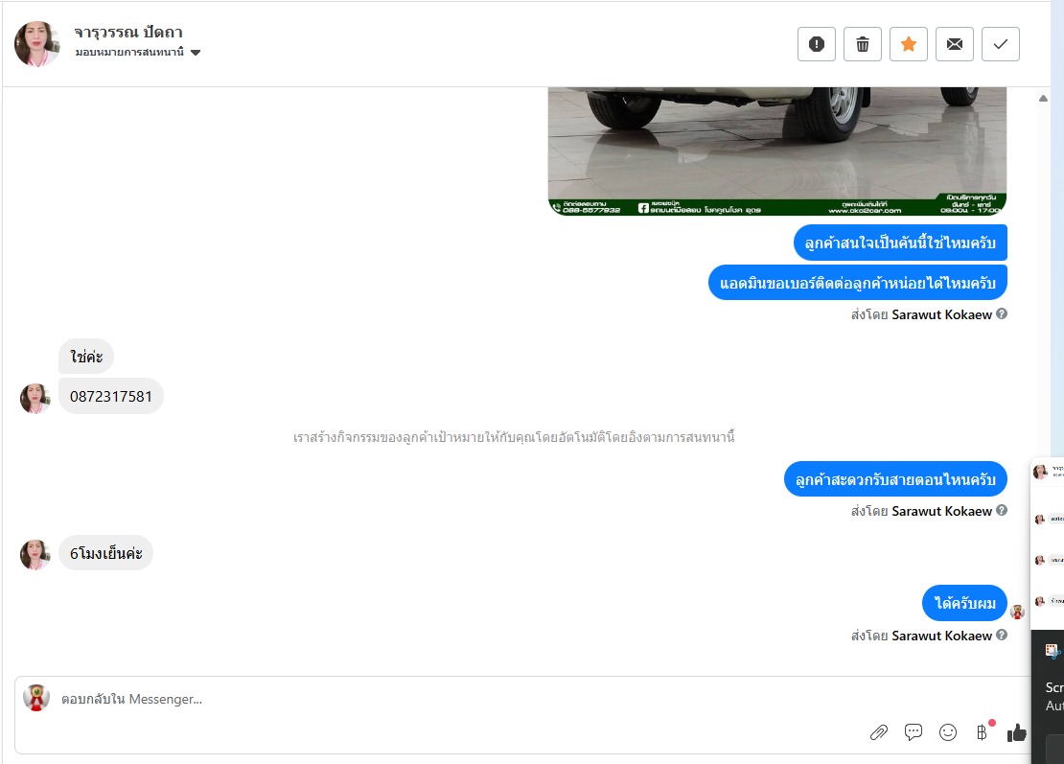Click the customer avatar beside 6โมงเย็นค่ะ
The image size is (1064, 764).
coord(35,554)
